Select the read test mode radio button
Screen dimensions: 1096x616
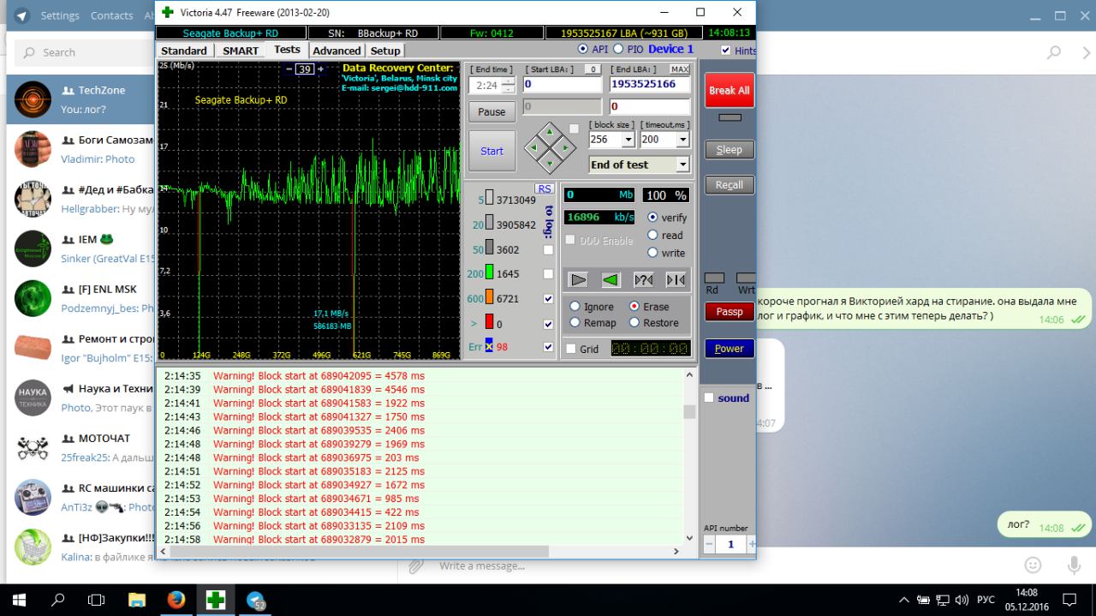[x=653, y=235]
